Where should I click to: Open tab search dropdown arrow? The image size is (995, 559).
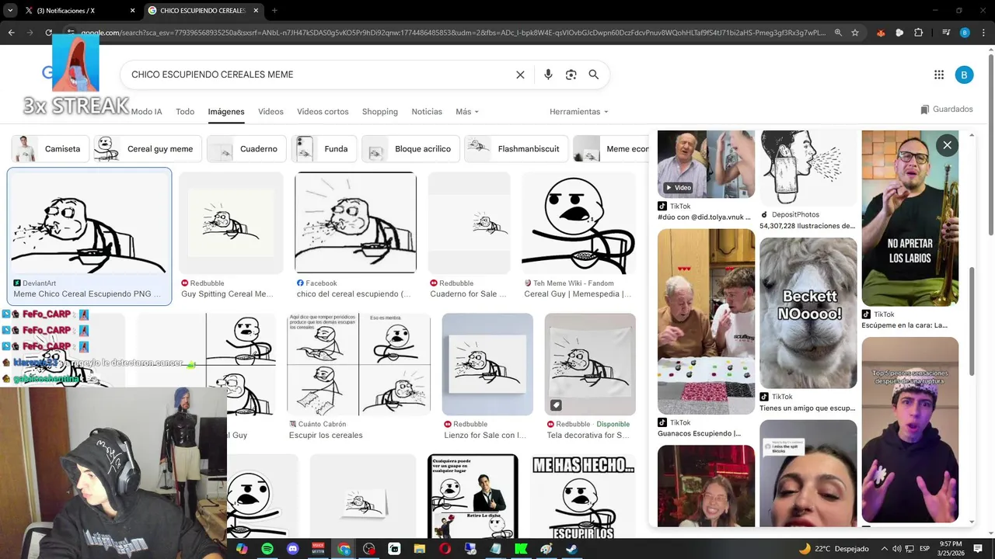(10, 11)
